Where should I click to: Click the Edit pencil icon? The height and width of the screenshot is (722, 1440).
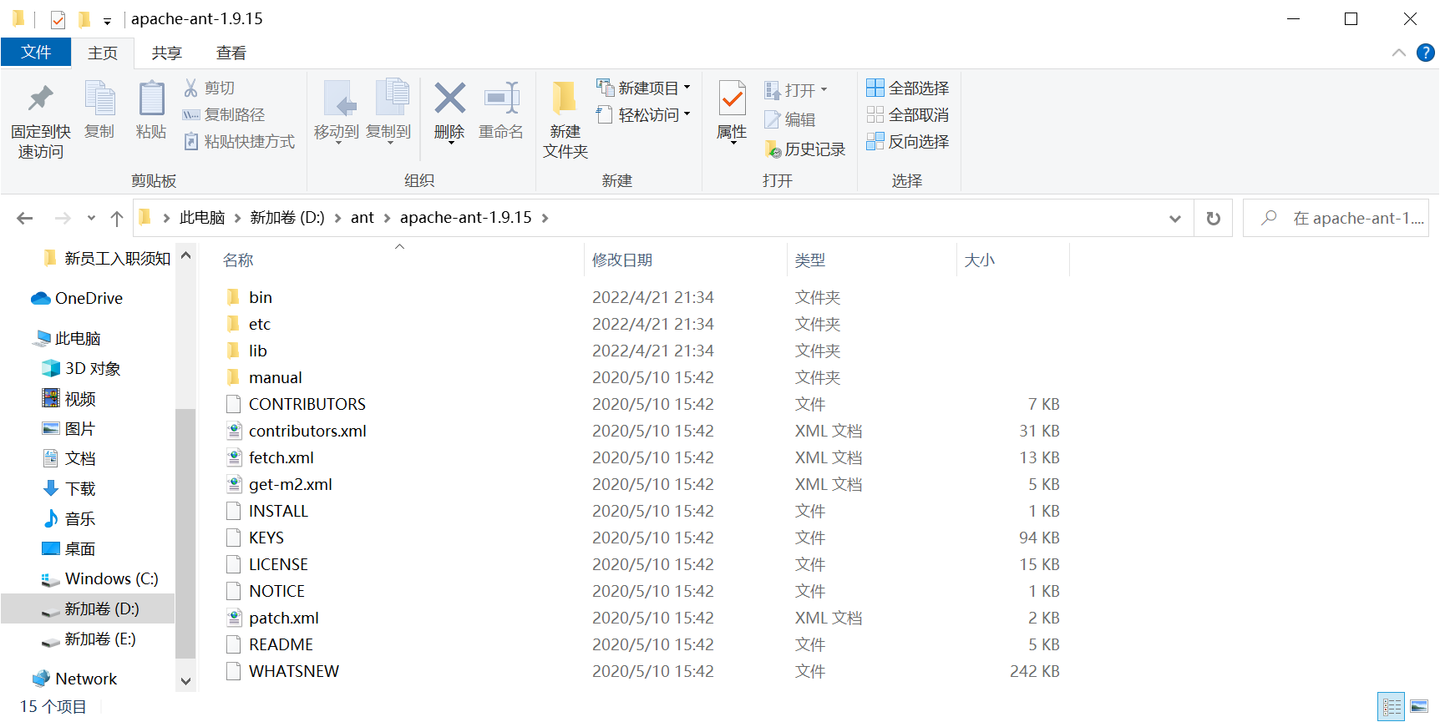point(773,119)
